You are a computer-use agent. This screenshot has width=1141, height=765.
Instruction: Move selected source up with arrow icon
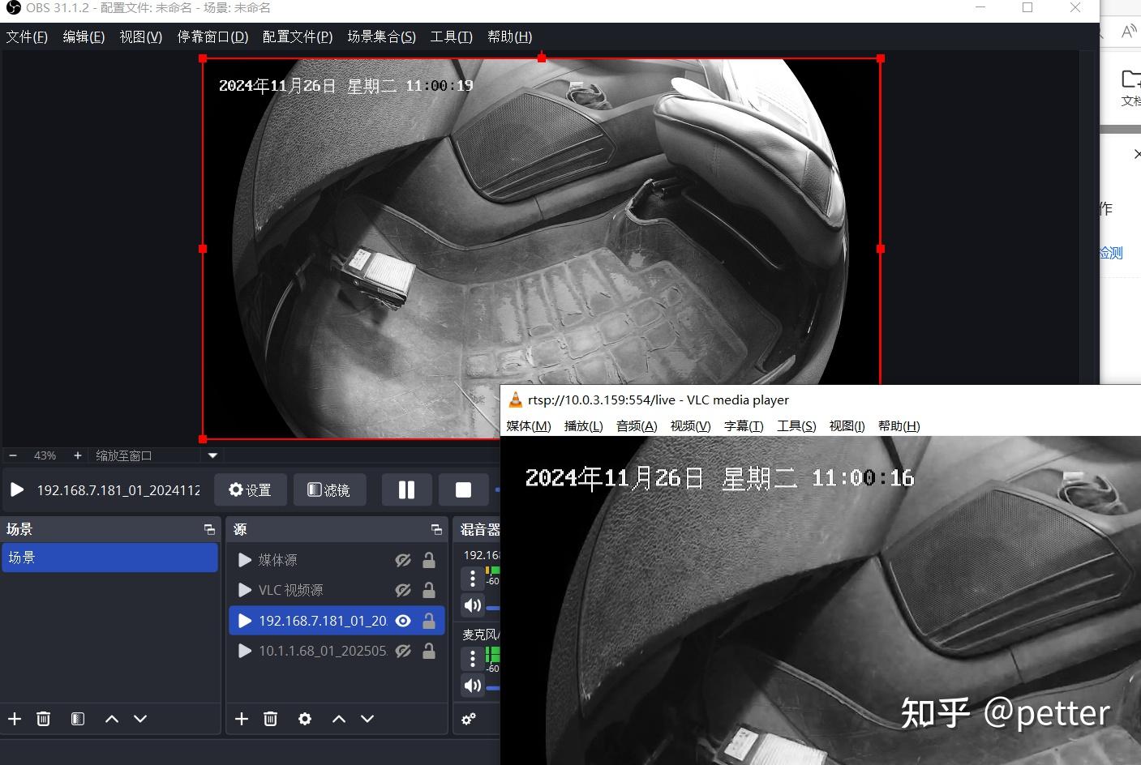[x=338, y=719]
